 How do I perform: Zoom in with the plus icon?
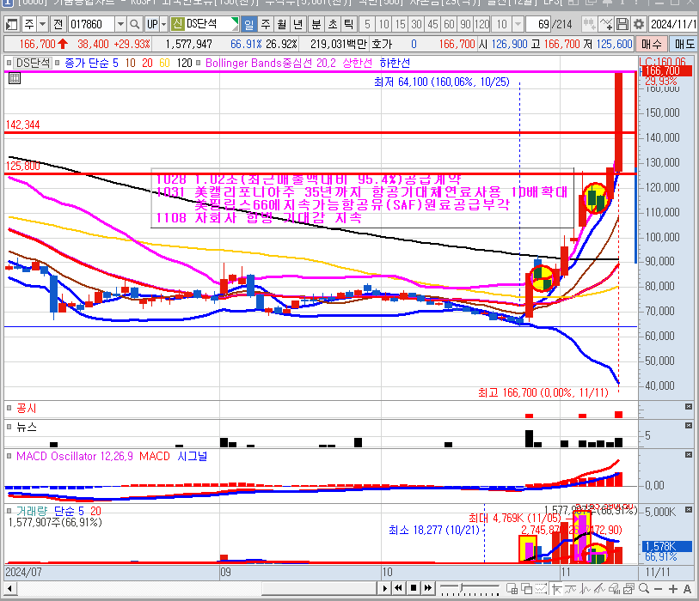tap(673, 589)
